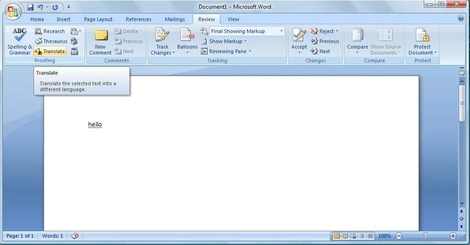
Task: Run Spelling & Grammar check
Action: [19, 42]
